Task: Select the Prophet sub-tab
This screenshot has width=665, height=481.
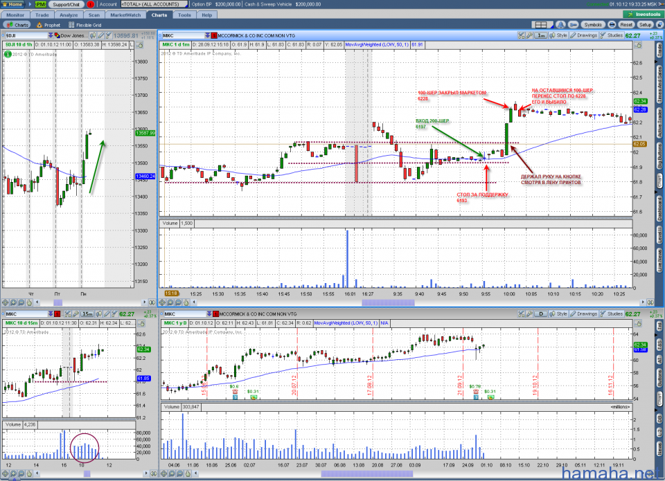Action: coord(48,25)
